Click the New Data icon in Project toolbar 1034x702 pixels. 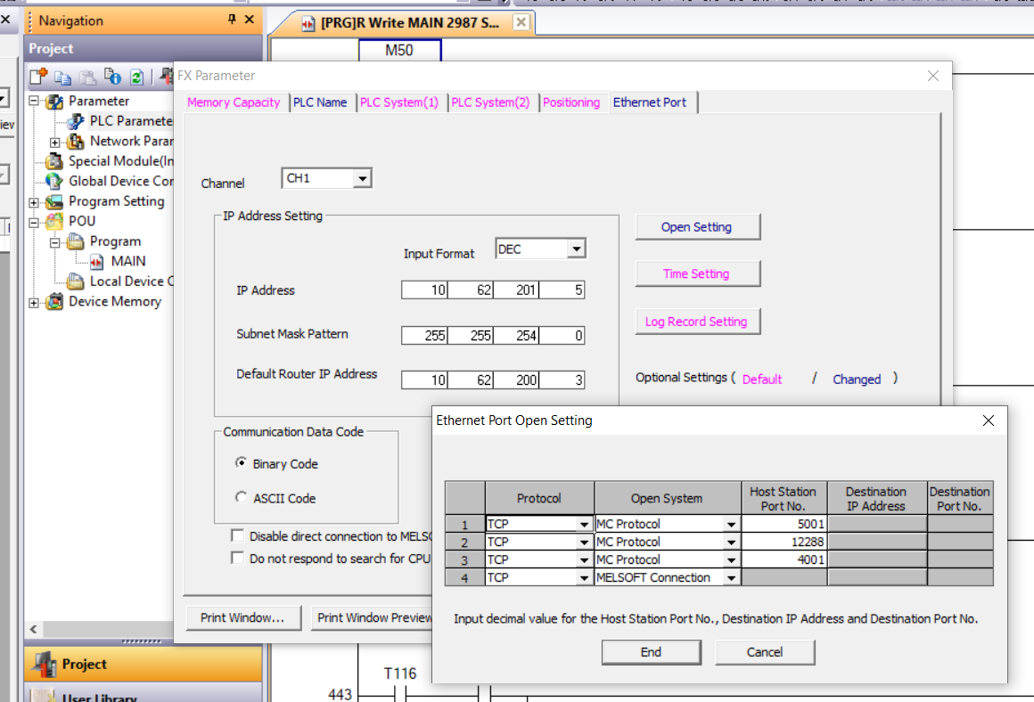point(38,77)
